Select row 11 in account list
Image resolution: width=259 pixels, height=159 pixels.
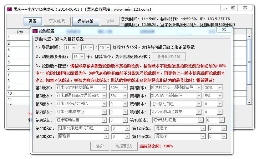[x=19, y=100]
